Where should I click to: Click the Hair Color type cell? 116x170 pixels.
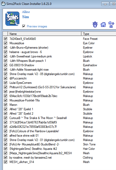tap(89, 149)
